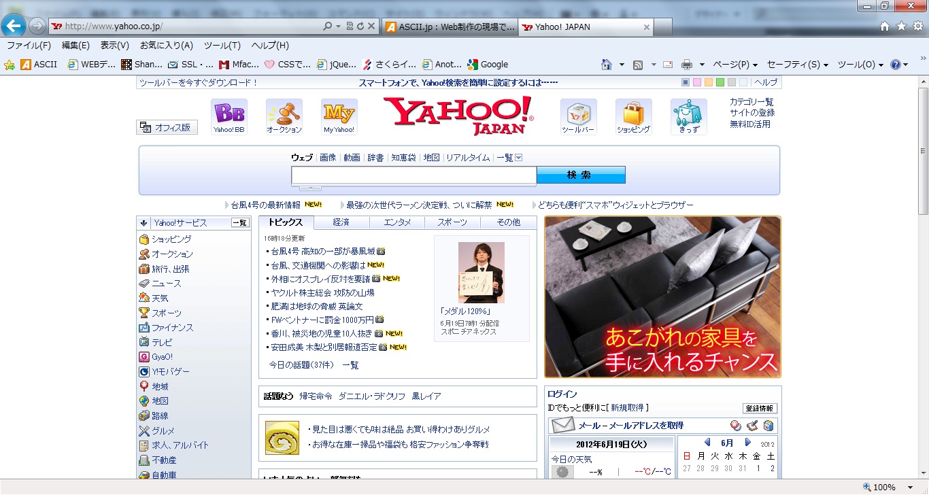
Task: Switch to the スポーツ news tab
Action: tap(452, 222)
